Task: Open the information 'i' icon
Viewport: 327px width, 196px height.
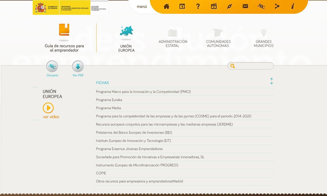Action: pyautogui.click(x=293, y=6)
